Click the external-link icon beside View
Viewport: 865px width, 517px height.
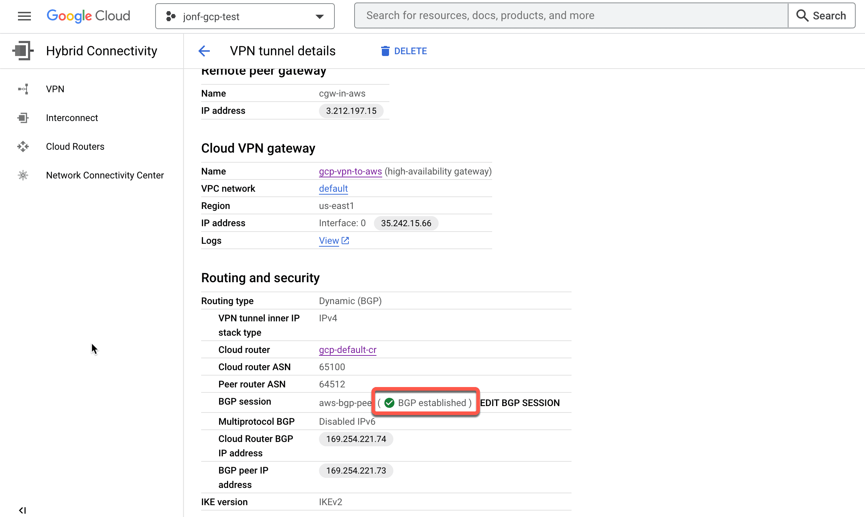point(345,241)
